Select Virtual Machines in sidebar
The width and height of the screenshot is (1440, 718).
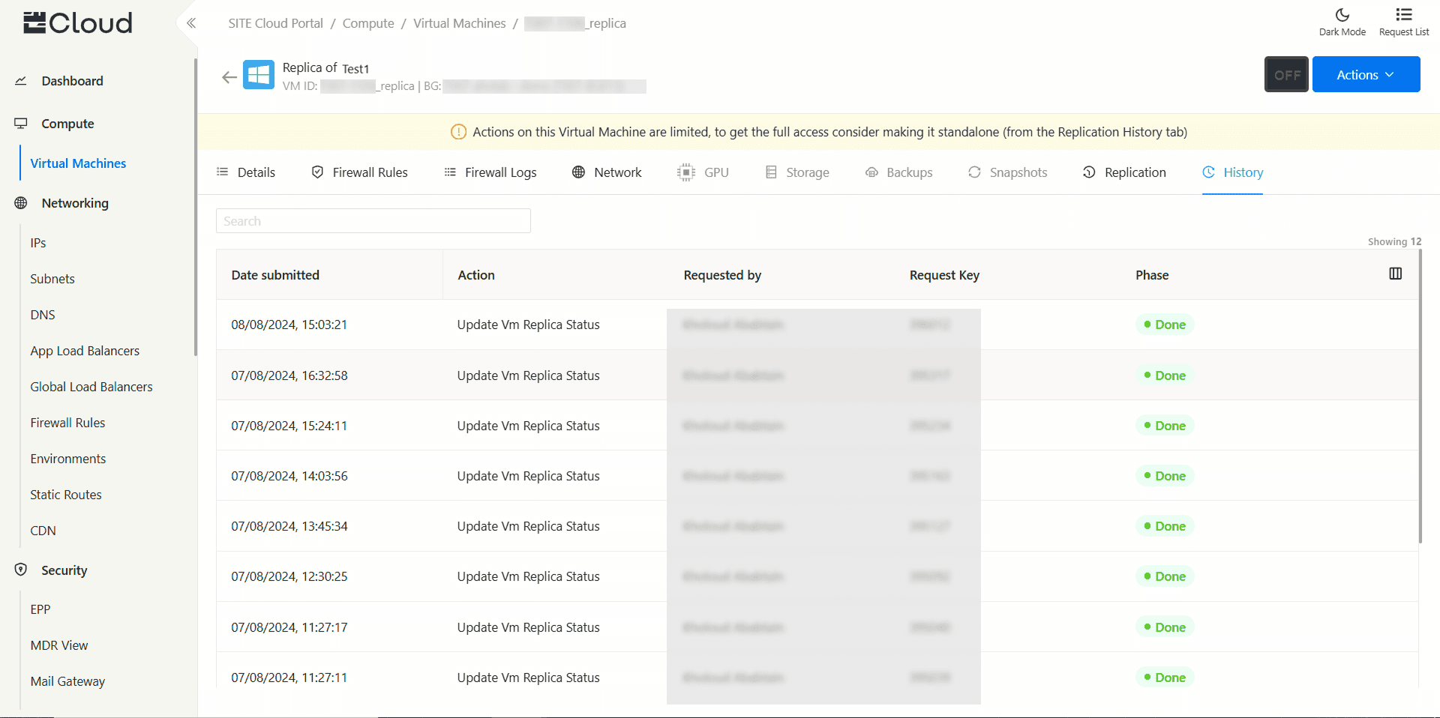[x=78, y=163]
